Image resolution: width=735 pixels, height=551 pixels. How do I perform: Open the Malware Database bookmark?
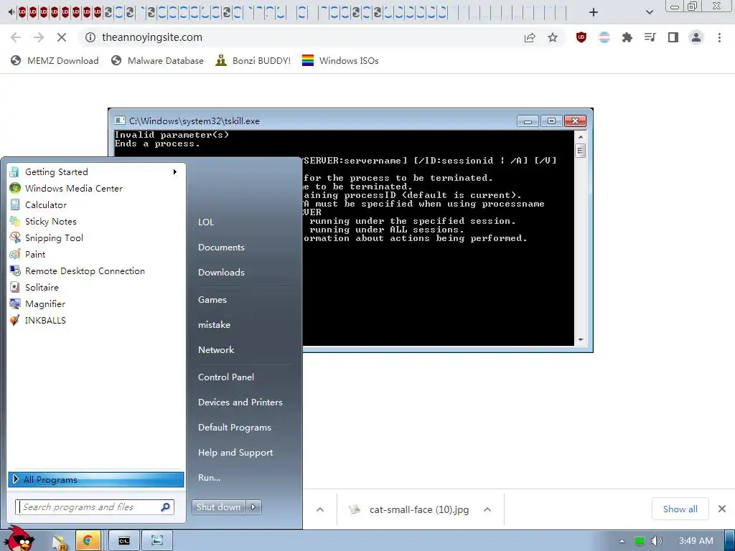tap(157, 60)
